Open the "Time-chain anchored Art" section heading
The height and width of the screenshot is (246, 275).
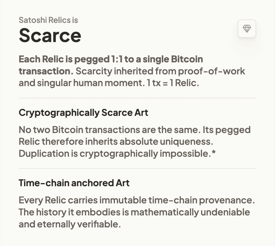click(74, 182)
